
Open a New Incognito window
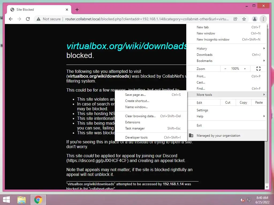click(227, 40)
